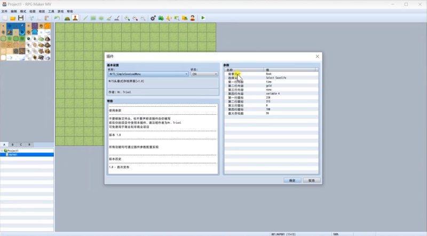This screenshot has height=236, width=427.
Task: Click the Open Project folder icon
Action: [13, 18]
